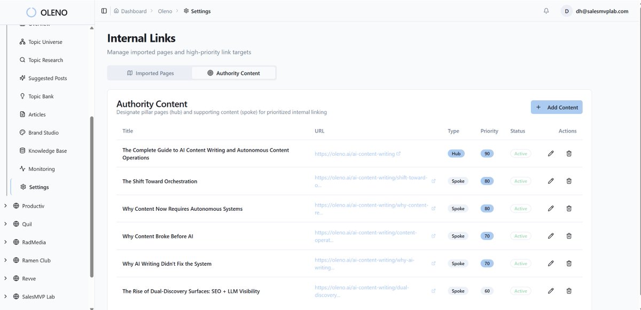Click title Why AI Writing Didn't Fix the System

click(167, 264)
